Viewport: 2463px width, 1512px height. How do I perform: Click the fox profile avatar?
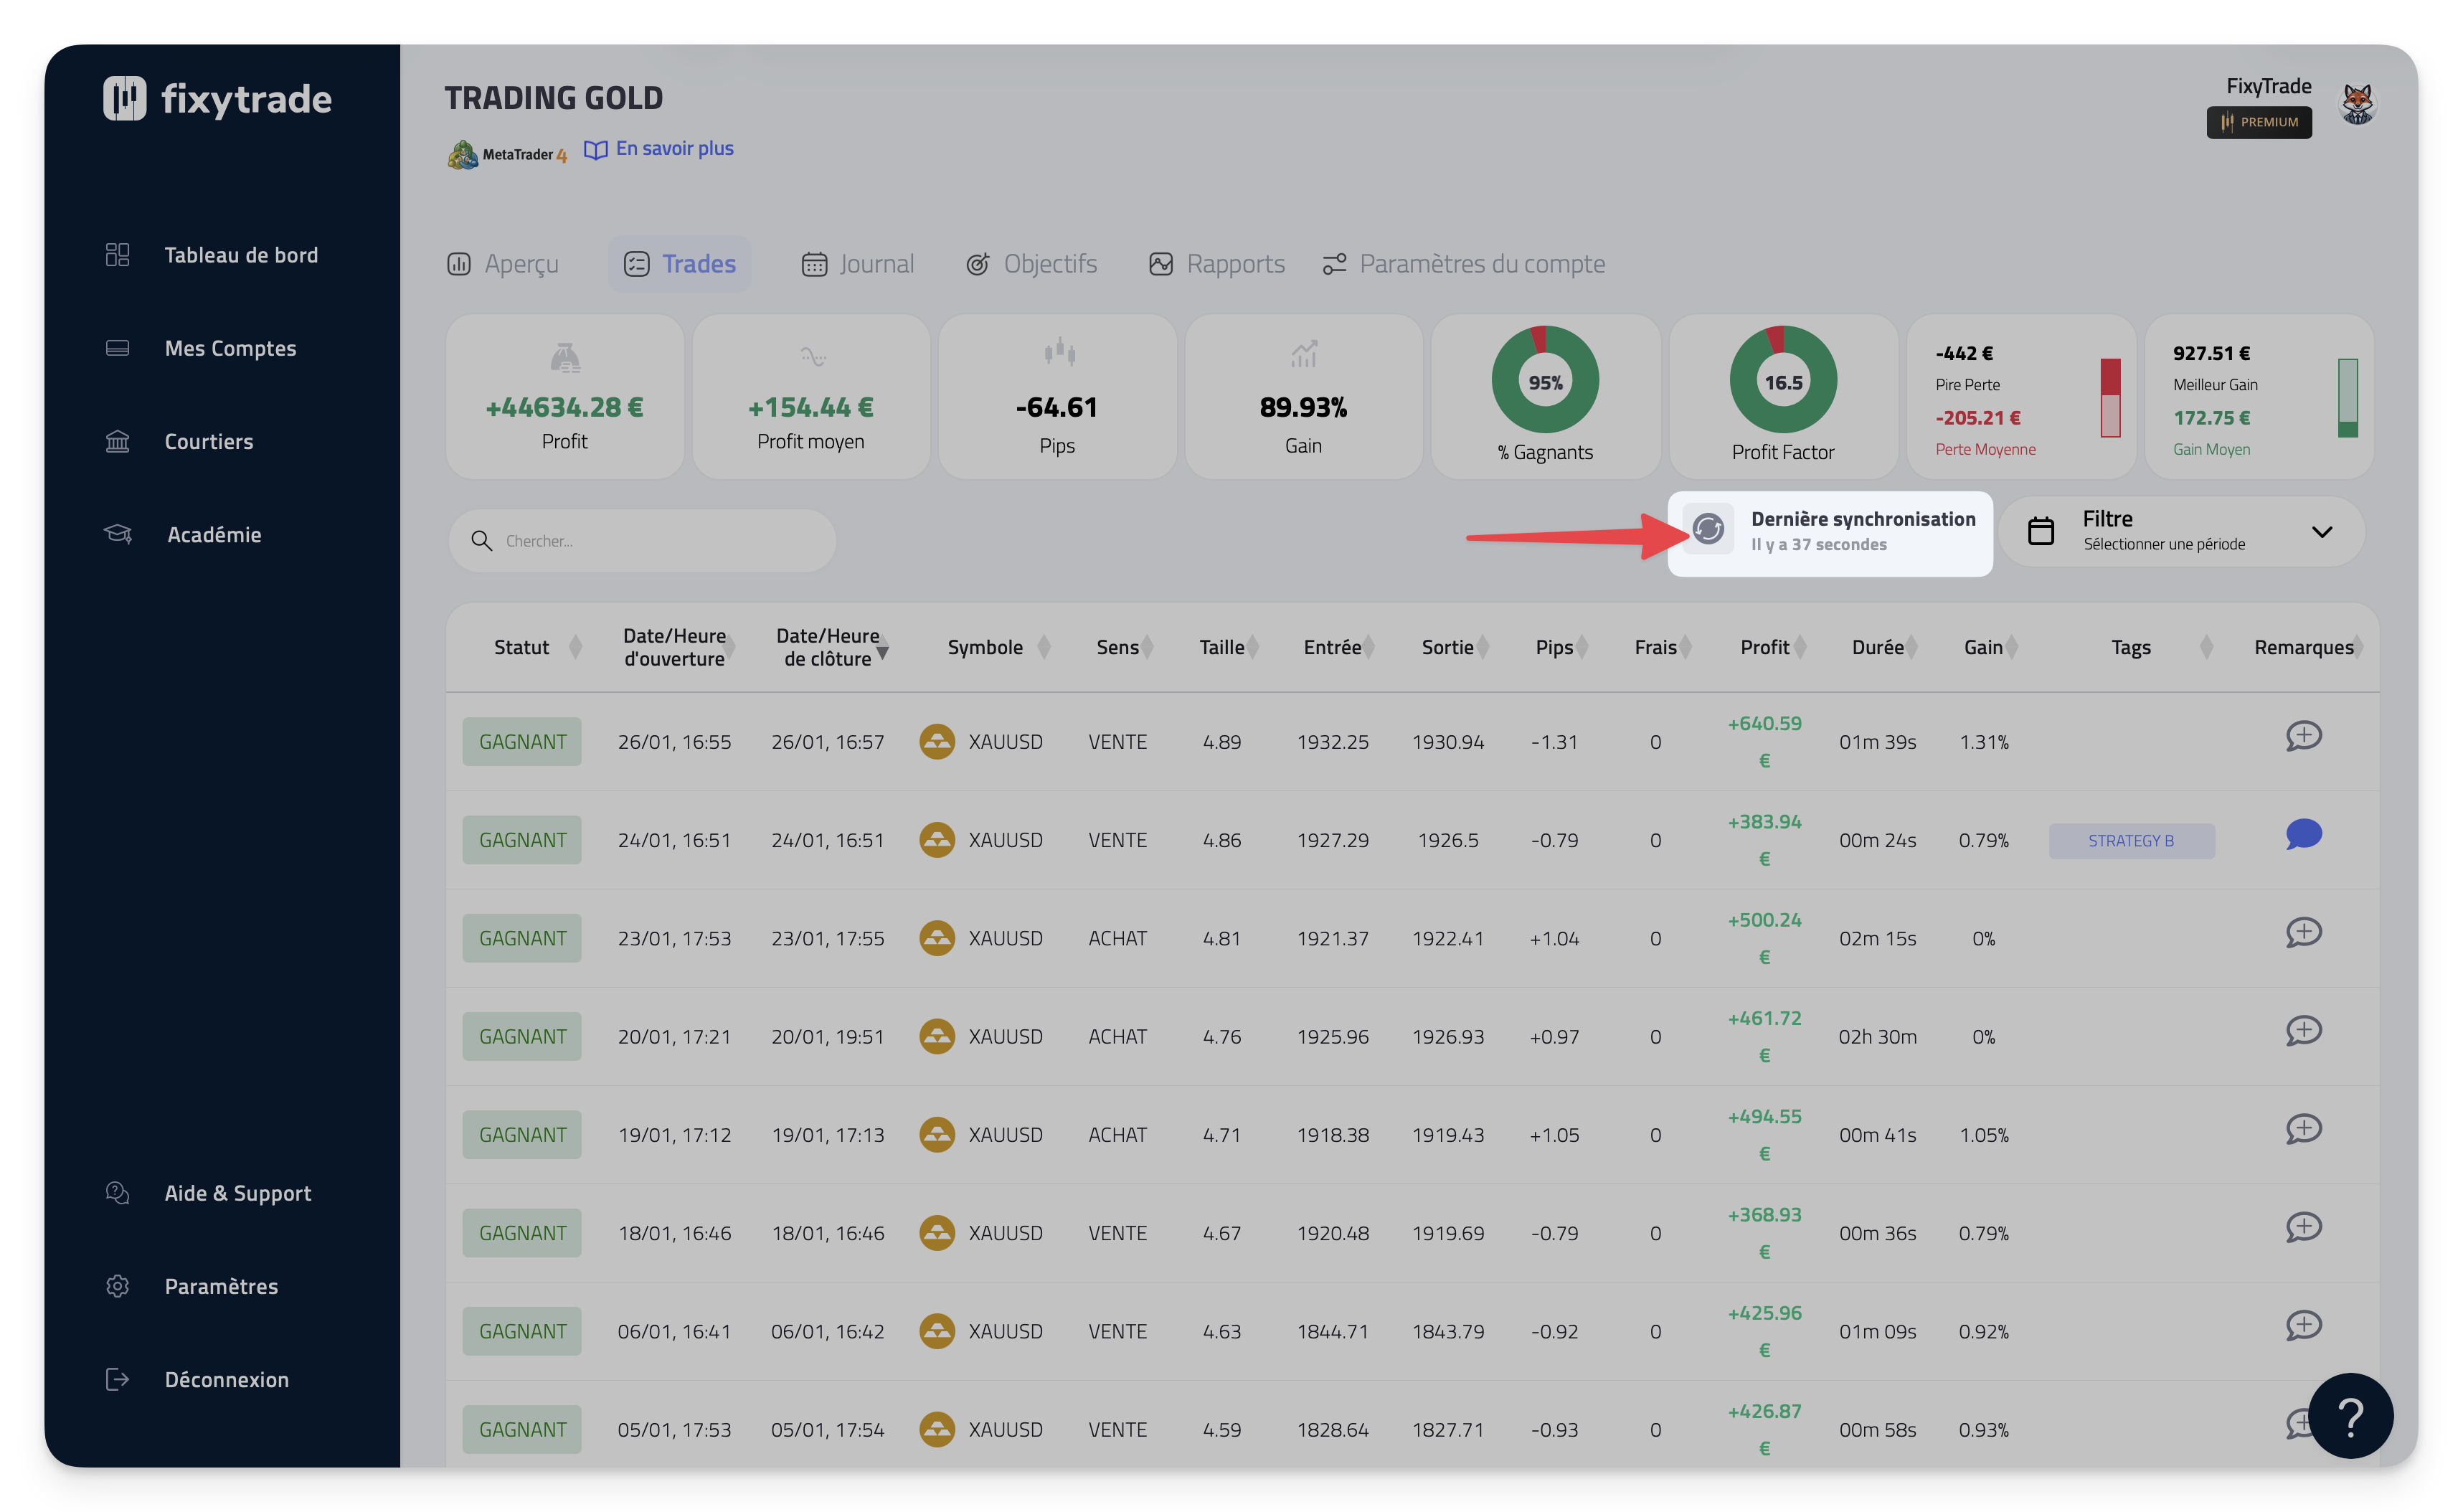2357,103
